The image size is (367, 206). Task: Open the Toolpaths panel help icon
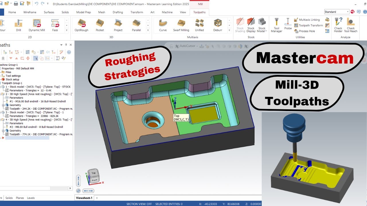click(69, 52)
